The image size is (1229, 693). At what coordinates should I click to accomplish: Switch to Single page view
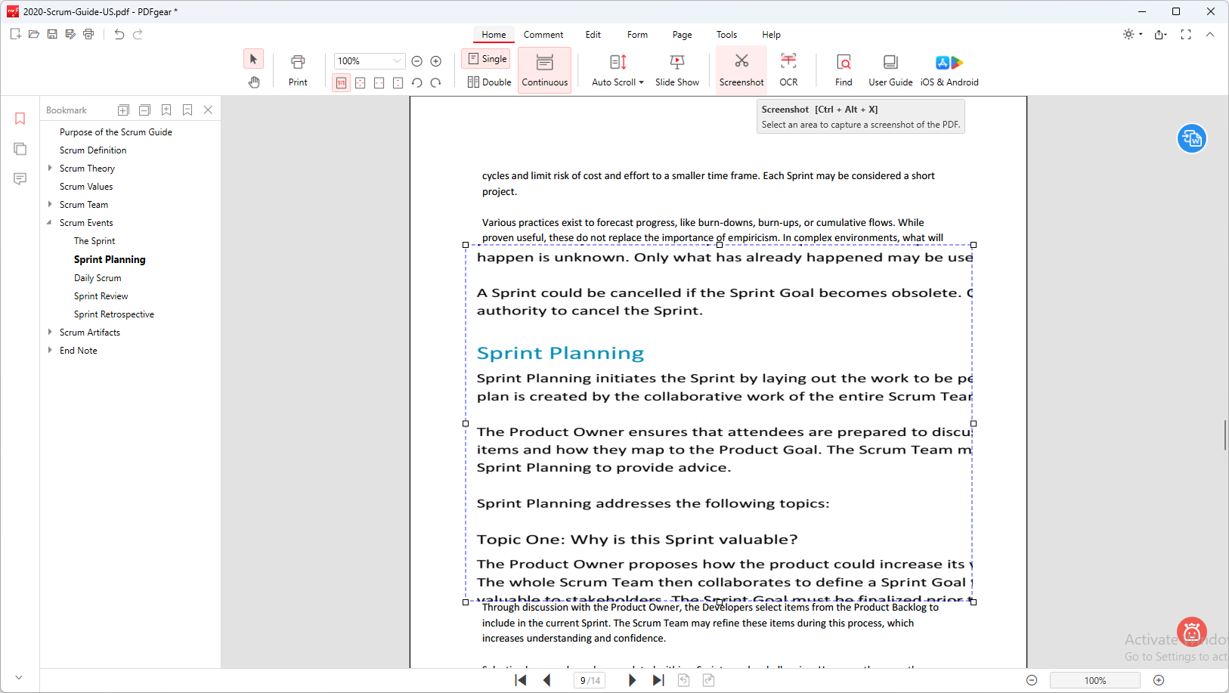click(x=486, y=58)
